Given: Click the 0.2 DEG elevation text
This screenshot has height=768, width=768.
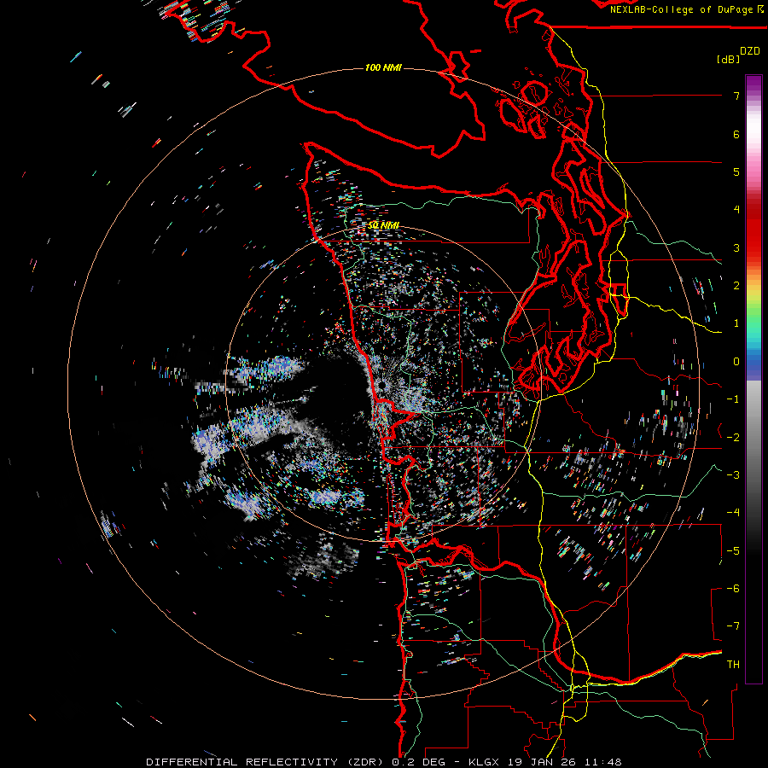Looking at the screenshot, I should coord(418,762).
